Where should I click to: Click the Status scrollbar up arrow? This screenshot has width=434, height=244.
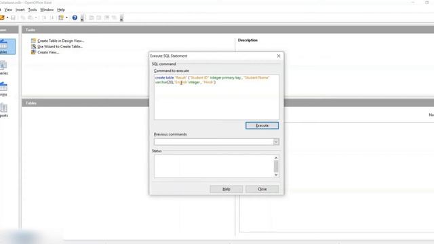pyautogui.click(x=276, y=158)
